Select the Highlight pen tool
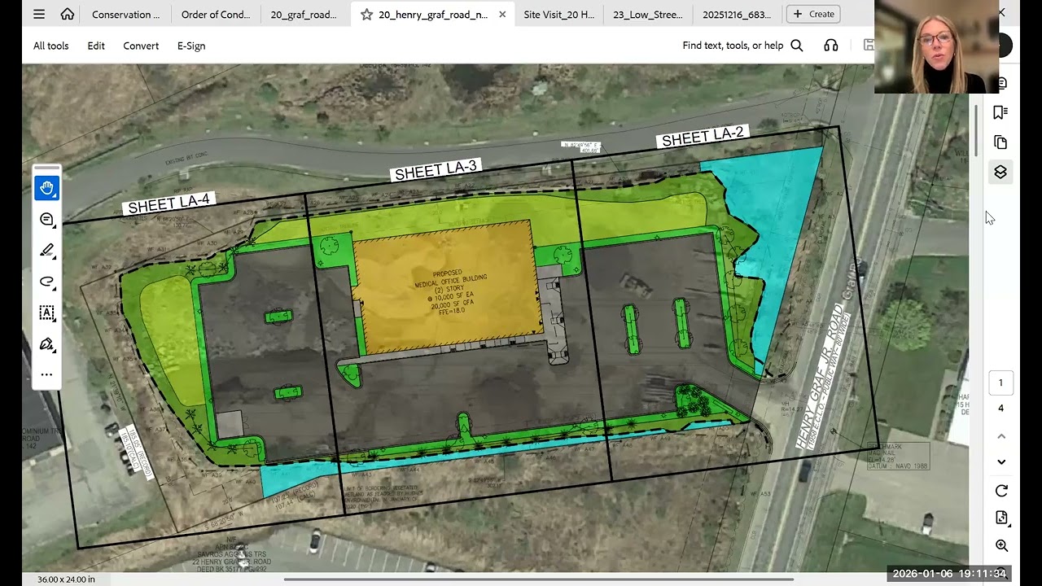This screenshot has width=1042, height=586. pyautogui.click(x=46, y=251)
